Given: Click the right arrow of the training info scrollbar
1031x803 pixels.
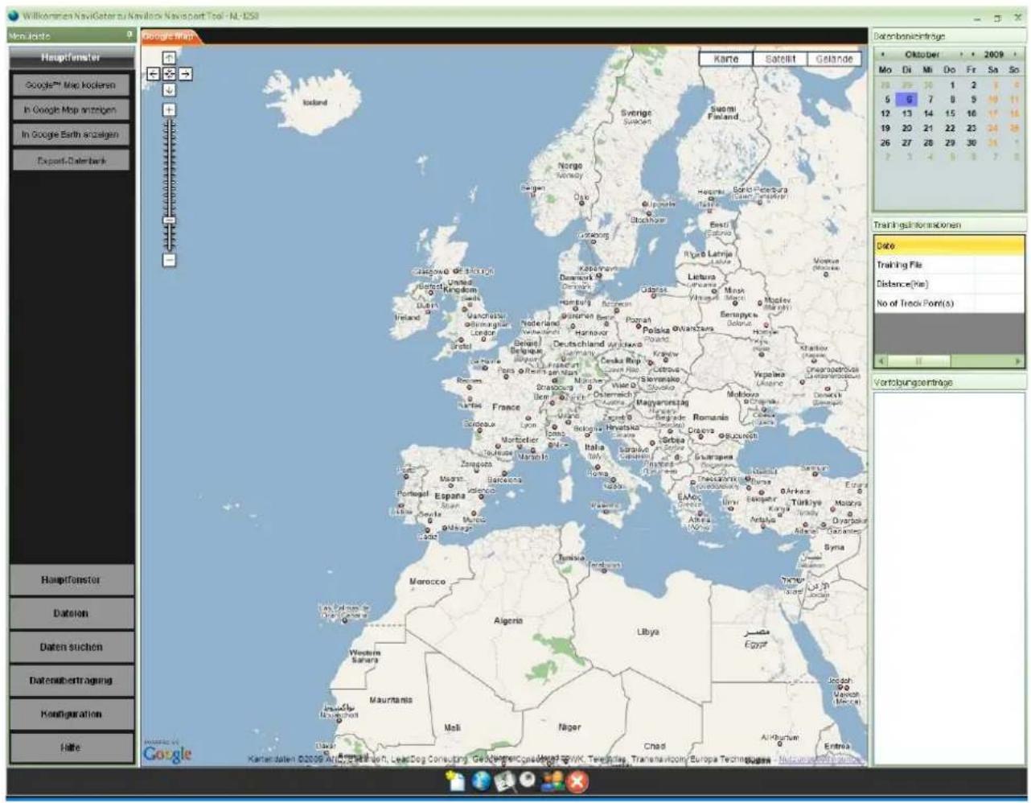Looking at the screenshot, I should 1018,361.
